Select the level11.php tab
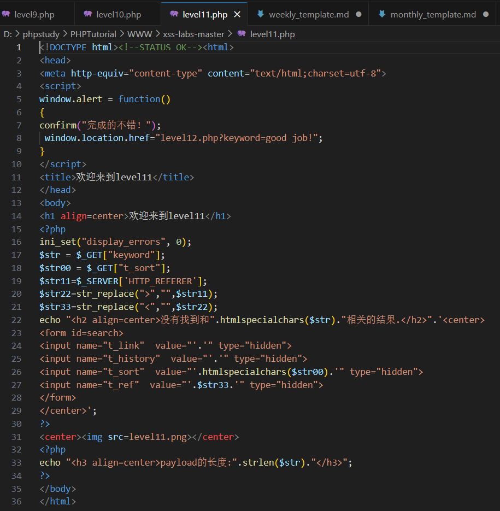 coord(205,15)
